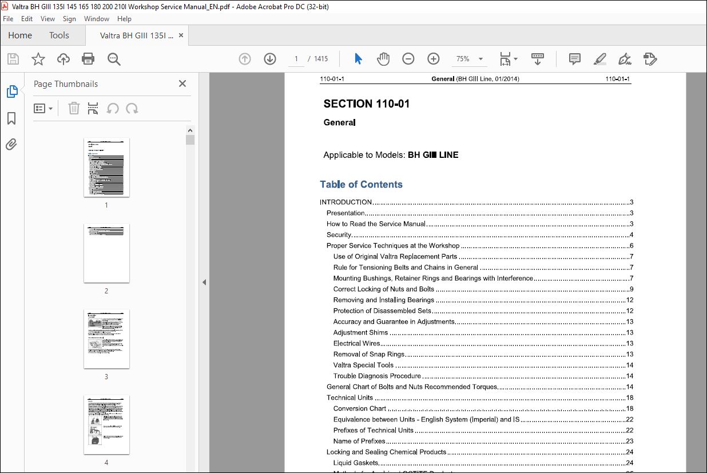Go to previous page arrow
The height and width of the screenshot is (473, 707).
(x=245, y=58)
